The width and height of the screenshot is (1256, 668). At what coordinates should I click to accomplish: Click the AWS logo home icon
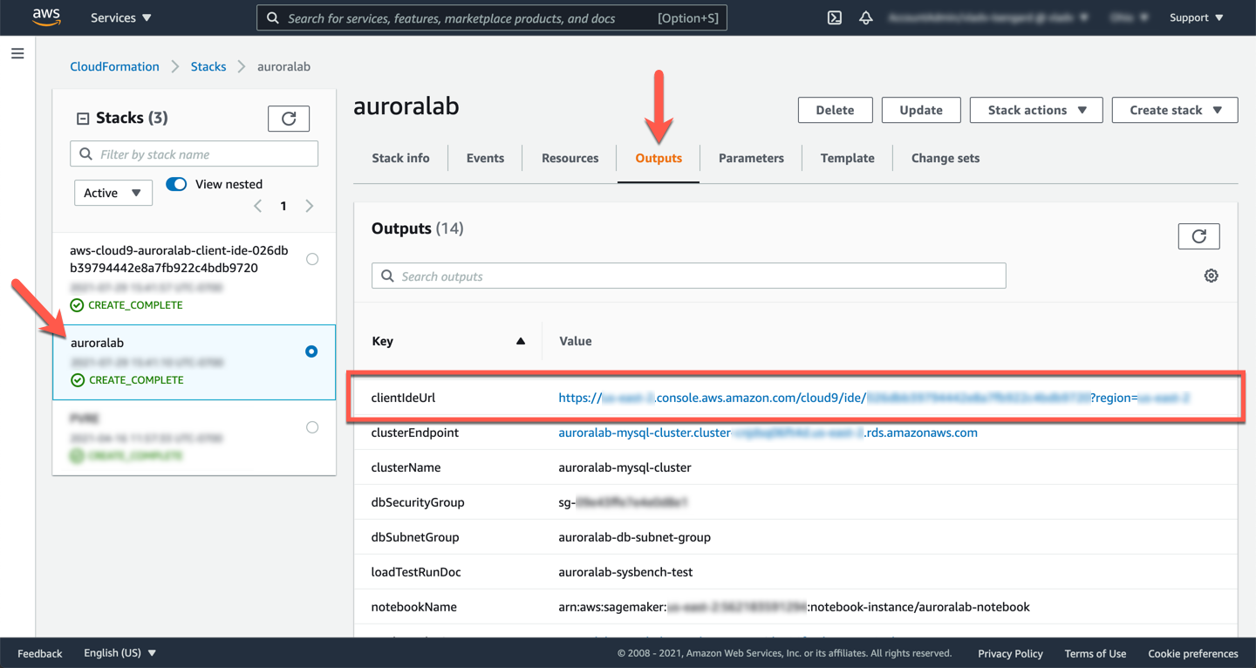coord(46,17)
